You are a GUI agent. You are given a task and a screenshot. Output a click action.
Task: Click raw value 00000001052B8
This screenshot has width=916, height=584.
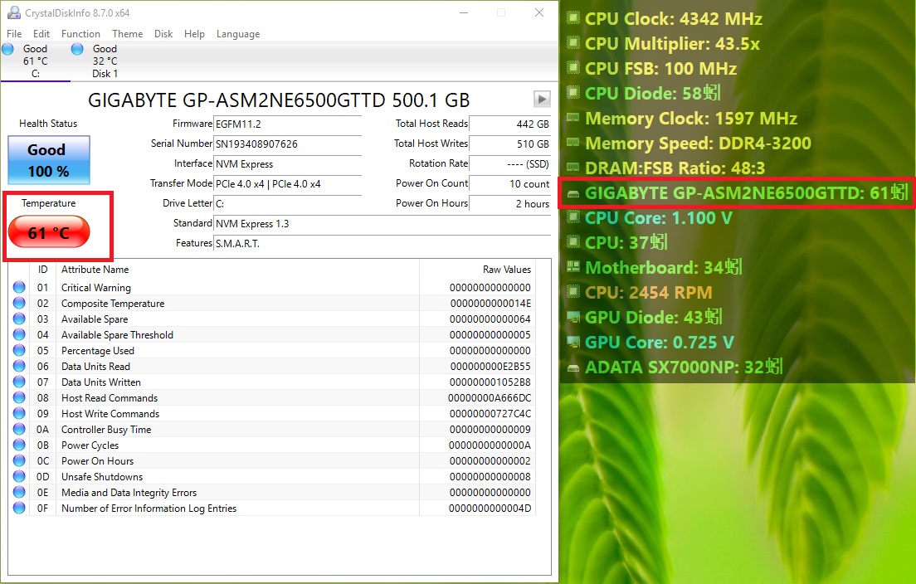490,382
